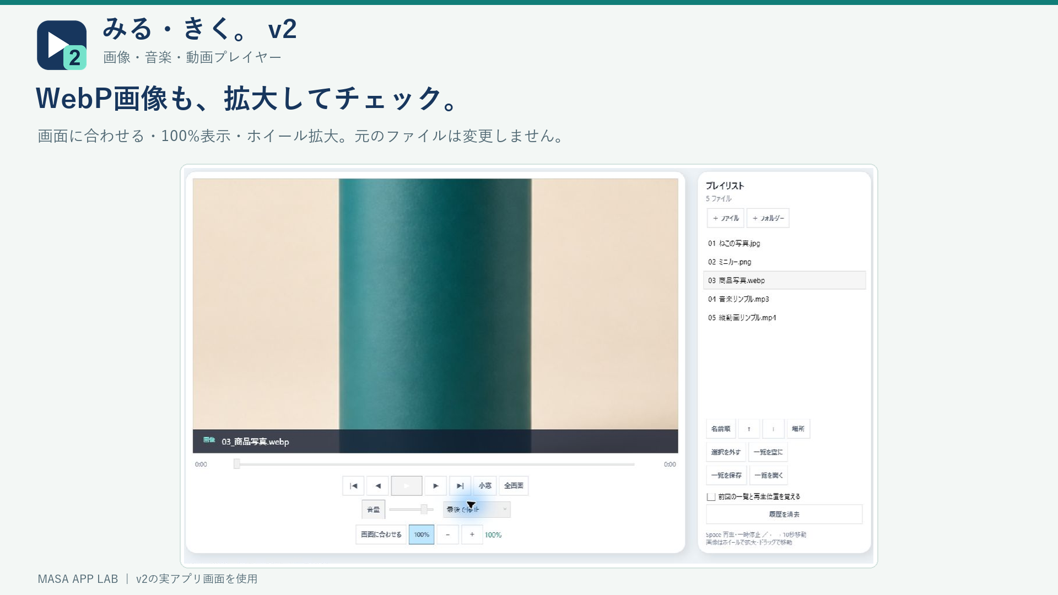Select 02 ミニカー.png in playlist
Screen dimensions: 1058x595
tap(785, 262)
